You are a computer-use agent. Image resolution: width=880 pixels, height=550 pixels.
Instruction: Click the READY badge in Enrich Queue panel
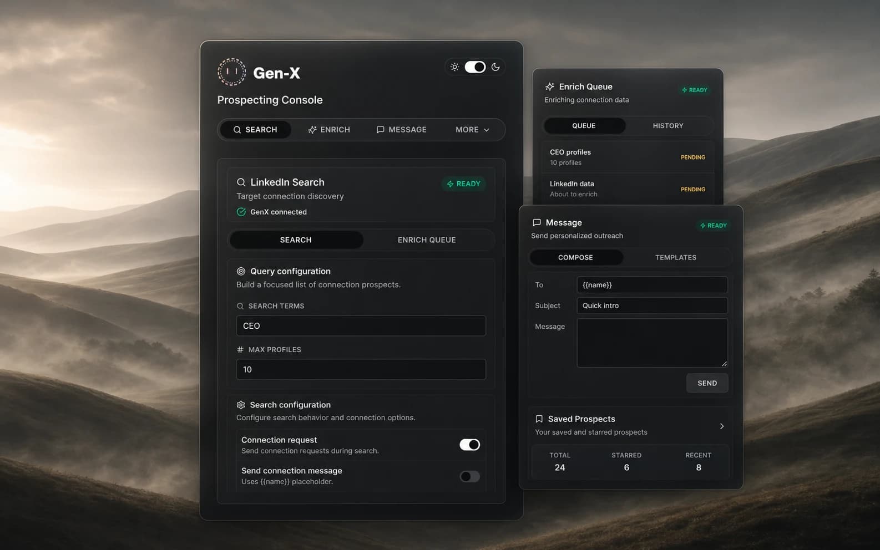694,90
